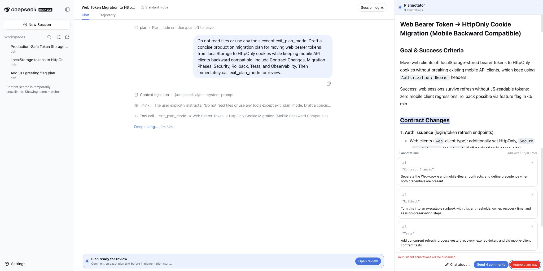Click the Open review button
This screenshot has width=543, height=271.
[x=368, y=261]
